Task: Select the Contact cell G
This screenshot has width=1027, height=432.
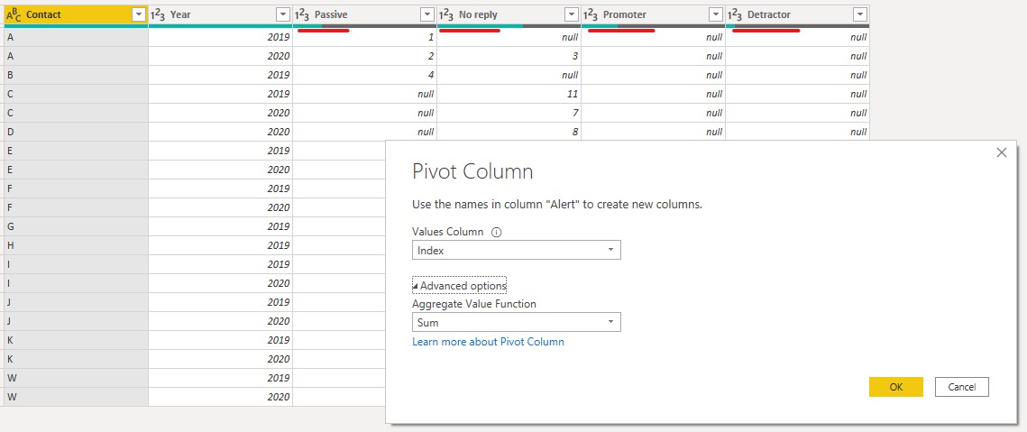Action: pos(76,226)
